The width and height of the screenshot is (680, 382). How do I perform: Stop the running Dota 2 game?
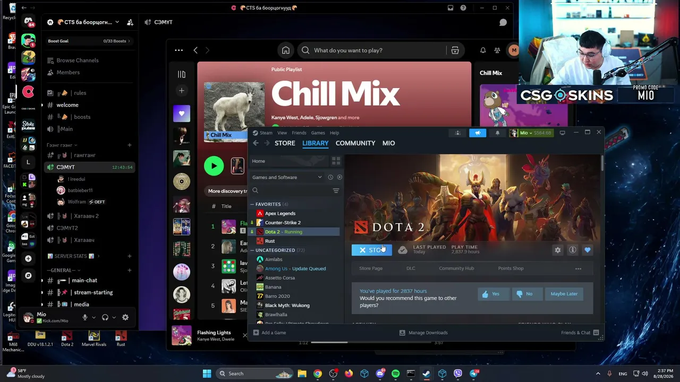point(372,250)
